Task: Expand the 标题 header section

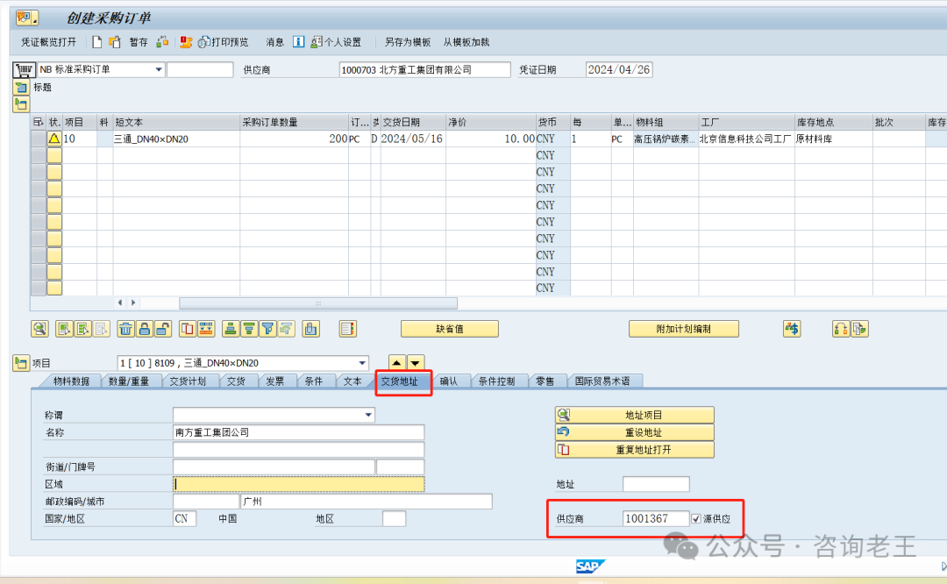Action: 20,88
